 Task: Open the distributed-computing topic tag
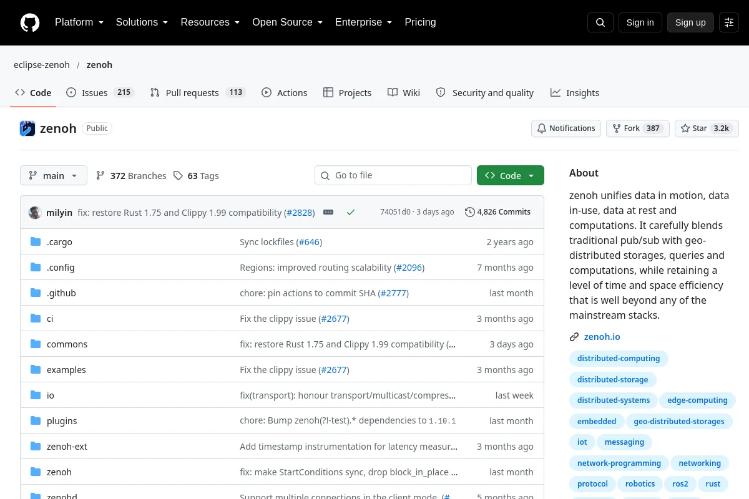coord(619,359)
